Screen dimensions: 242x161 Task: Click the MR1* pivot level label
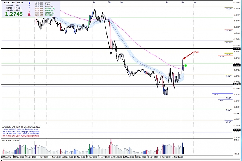(228, 42)
